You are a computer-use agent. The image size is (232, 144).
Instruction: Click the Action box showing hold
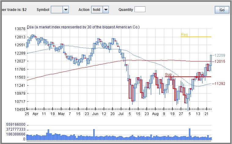coord(97,10)
